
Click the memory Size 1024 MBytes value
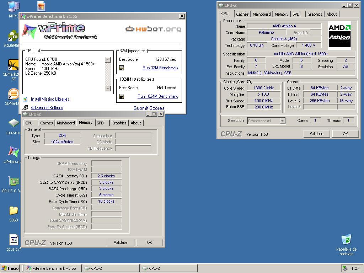pos(62,142)
